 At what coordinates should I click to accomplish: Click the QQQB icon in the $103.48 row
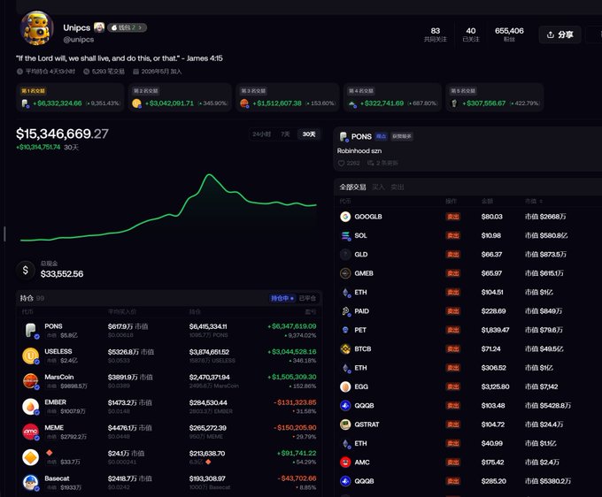(x=345, y=405)
